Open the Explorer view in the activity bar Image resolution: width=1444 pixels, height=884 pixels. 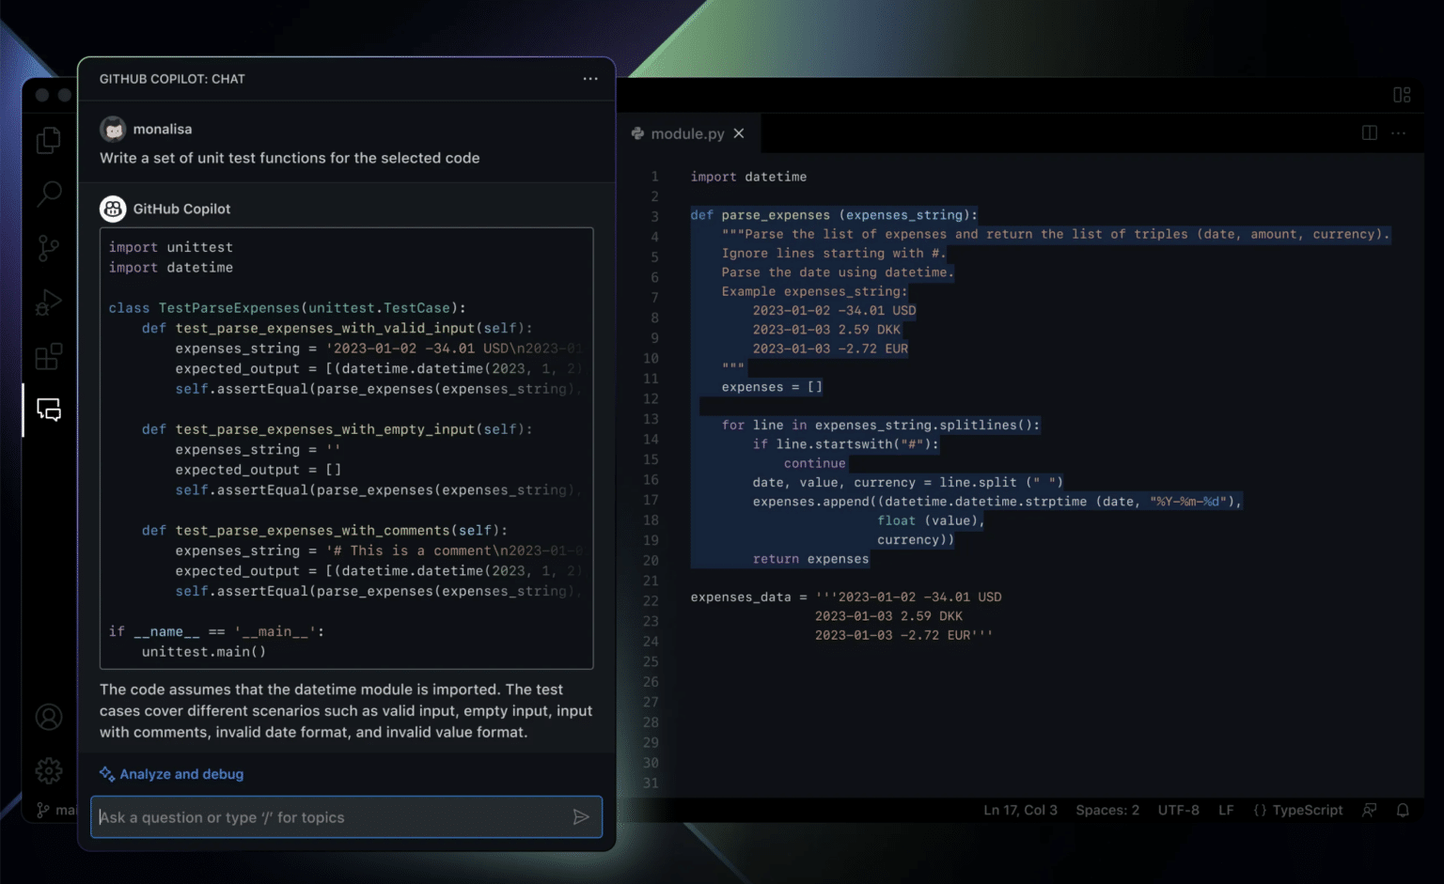(x=48, y=139)
